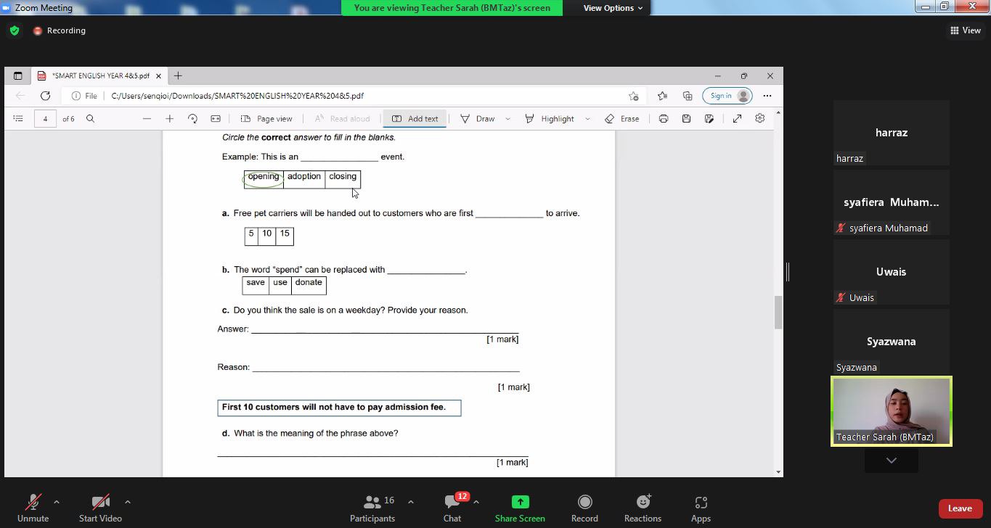Viewport: 991px width, 528px height.
Task: Click the "donate" answer option
Action: click(309, 283)
